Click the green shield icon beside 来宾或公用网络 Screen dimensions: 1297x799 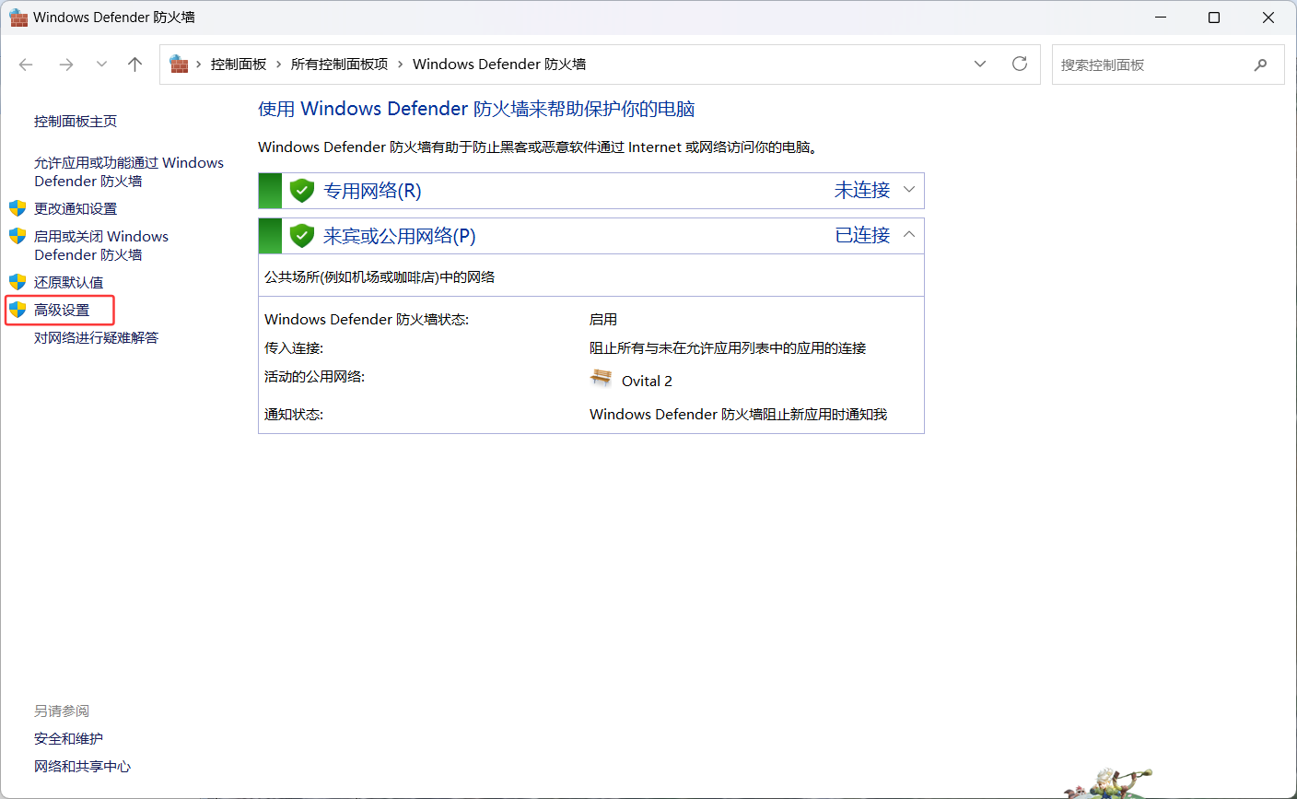tap(302, 235)
